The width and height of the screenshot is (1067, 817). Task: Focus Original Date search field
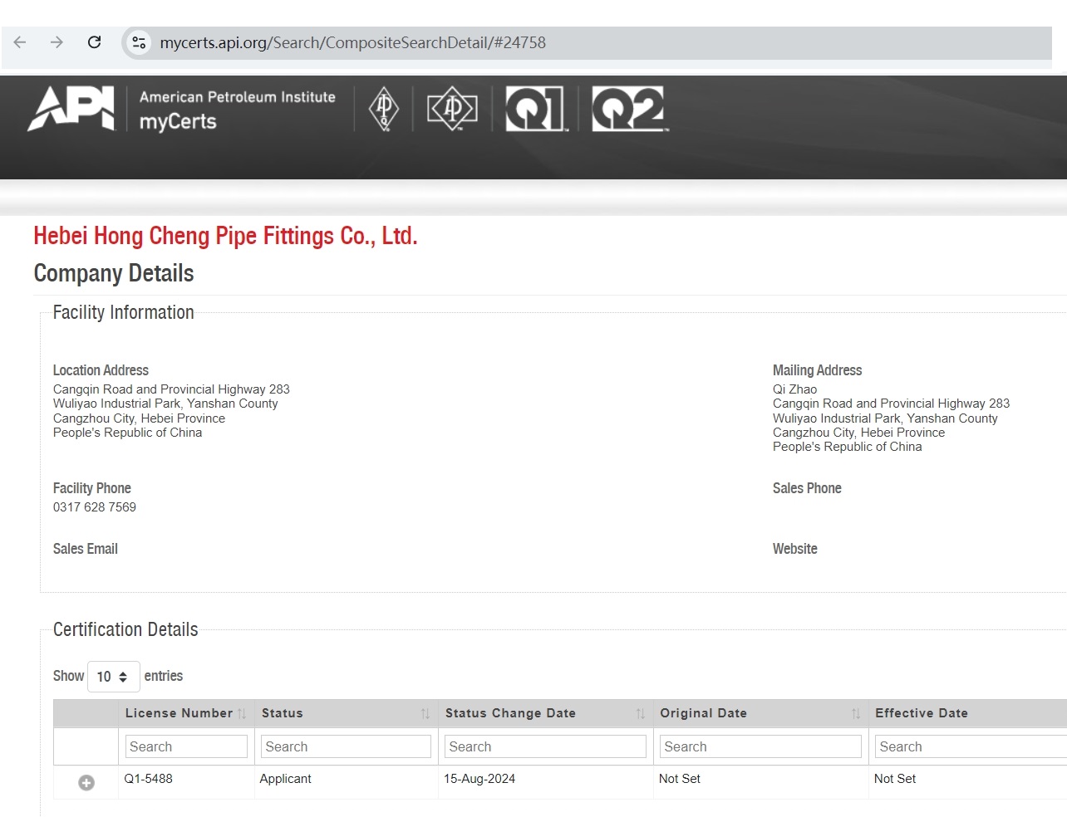point(760,746)
